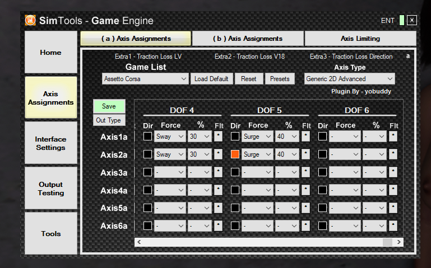Image resolution: width=431 pixels, height=268 pixels.
Task: Open Axis2a DOF 5 Force dropdown set to Surge
Action: 257,154
